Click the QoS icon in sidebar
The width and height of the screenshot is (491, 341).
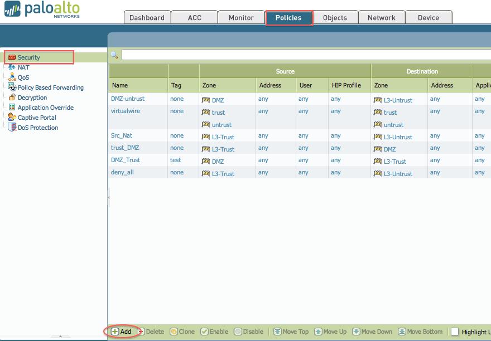tap(12, 77)
